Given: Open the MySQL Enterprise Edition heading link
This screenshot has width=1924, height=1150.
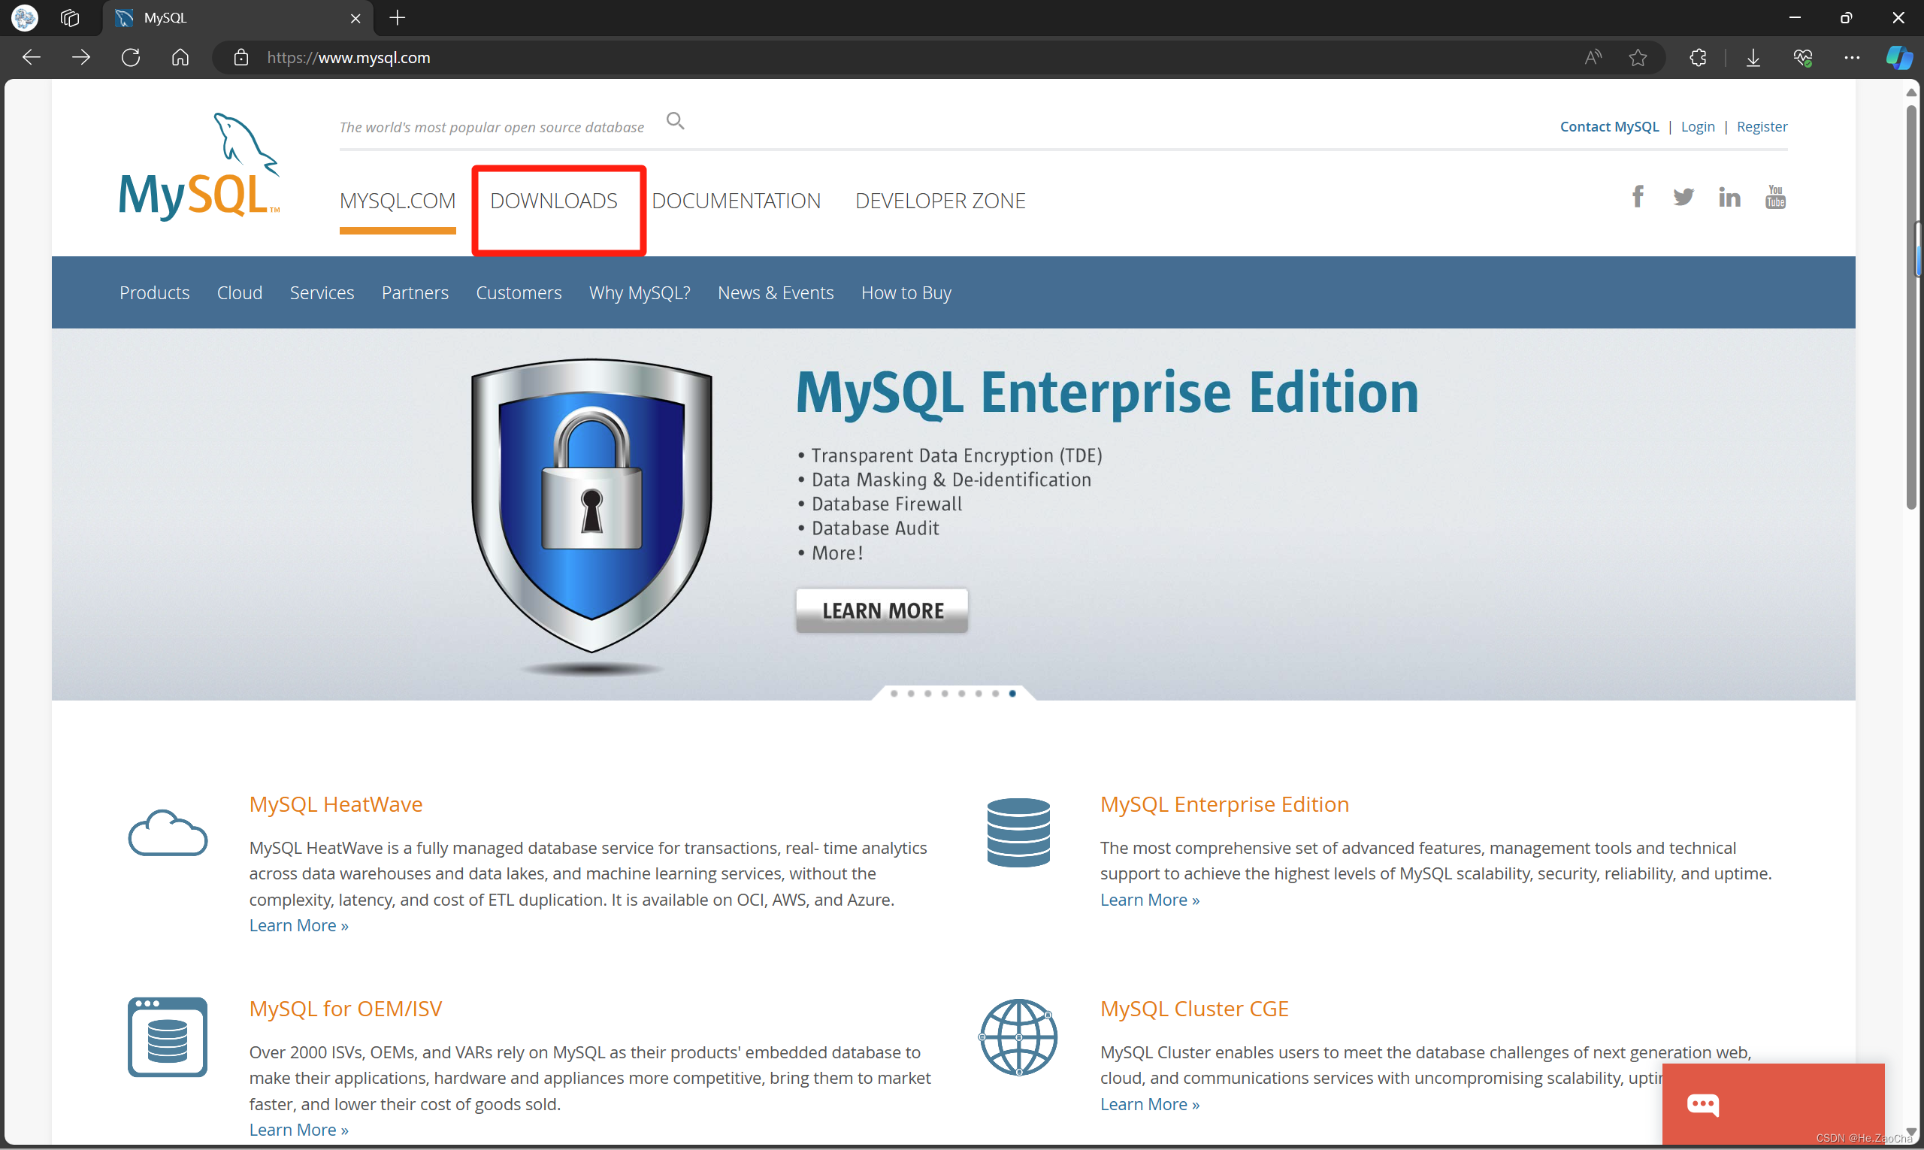Looking at the screenshot, I should point(1224,804).
